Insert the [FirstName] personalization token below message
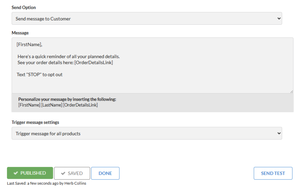Image resolution: width=299 pixels, height=191 pixels. coord(29,105)
